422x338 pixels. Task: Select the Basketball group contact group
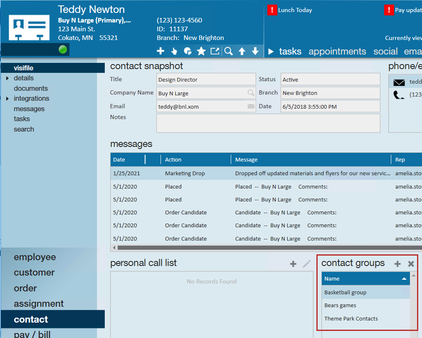(366, 292)
